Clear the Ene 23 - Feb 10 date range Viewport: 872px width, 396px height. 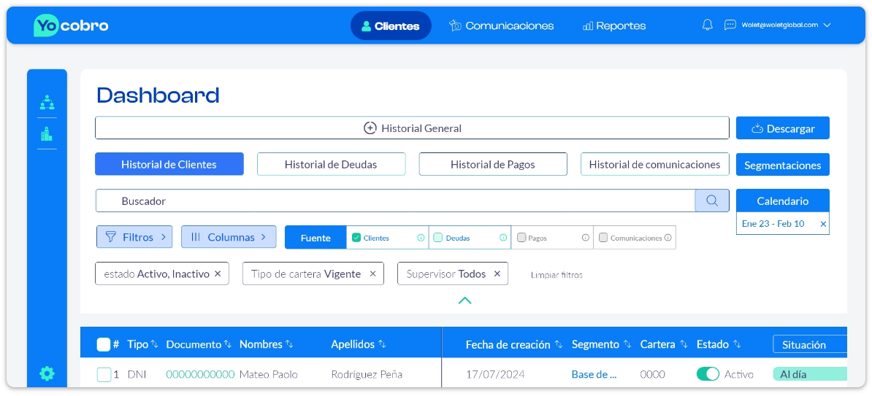(x=823, y=224)
